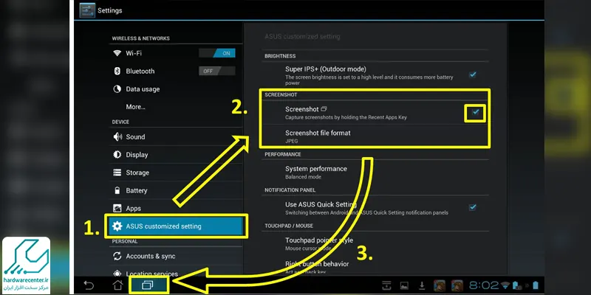Viewport: 591px width, 295px height.
Task: Select the ASUS customized setting gear icon
Action: 117,226
